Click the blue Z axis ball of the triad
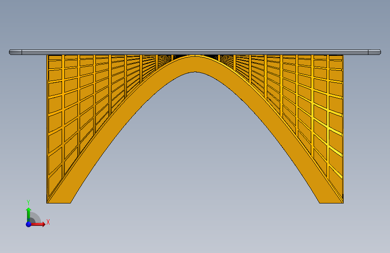 pyautogui.click(x=29, y=224)
